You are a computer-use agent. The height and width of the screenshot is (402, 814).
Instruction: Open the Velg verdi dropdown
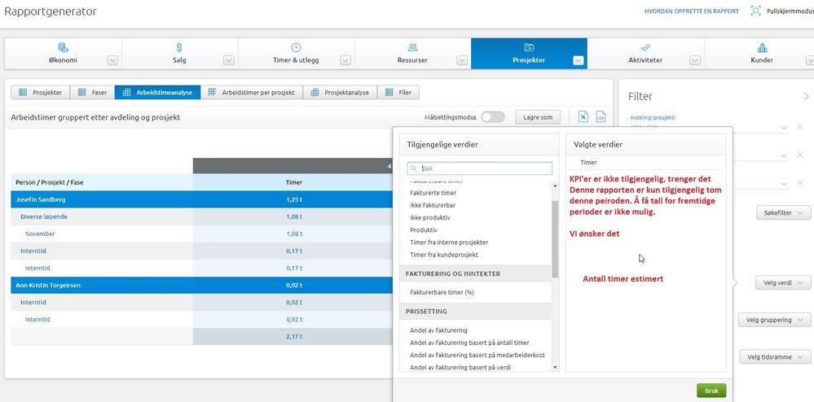click(783, 282)
